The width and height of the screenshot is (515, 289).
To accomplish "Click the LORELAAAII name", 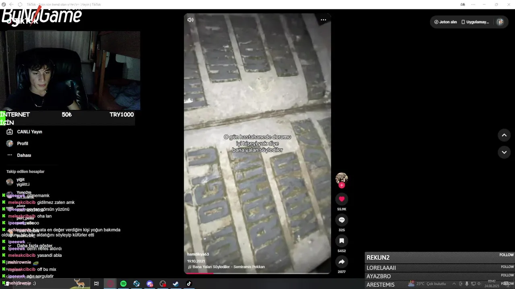I will tap(381, 268).
